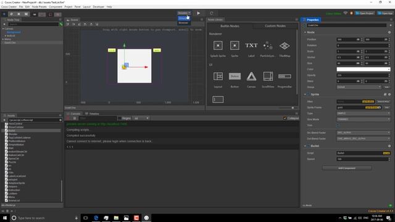The height and width of the screenshot is (222, 395).
Task: Click the Assets panel create plus icon
Action: [x=4, y=120]
